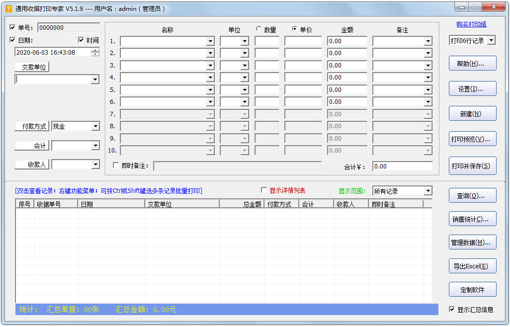The image size is (510, 327).
Task: Expand row 1 名称 dropdown
Action: 210,41
